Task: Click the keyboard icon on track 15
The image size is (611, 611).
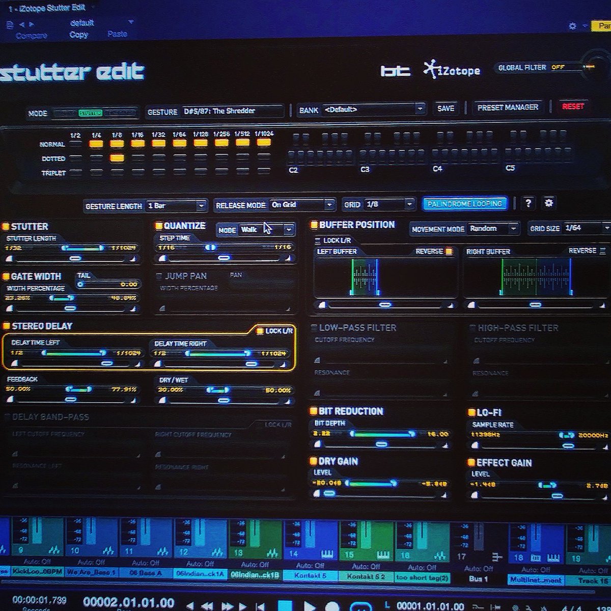Action: pos(384,553)
